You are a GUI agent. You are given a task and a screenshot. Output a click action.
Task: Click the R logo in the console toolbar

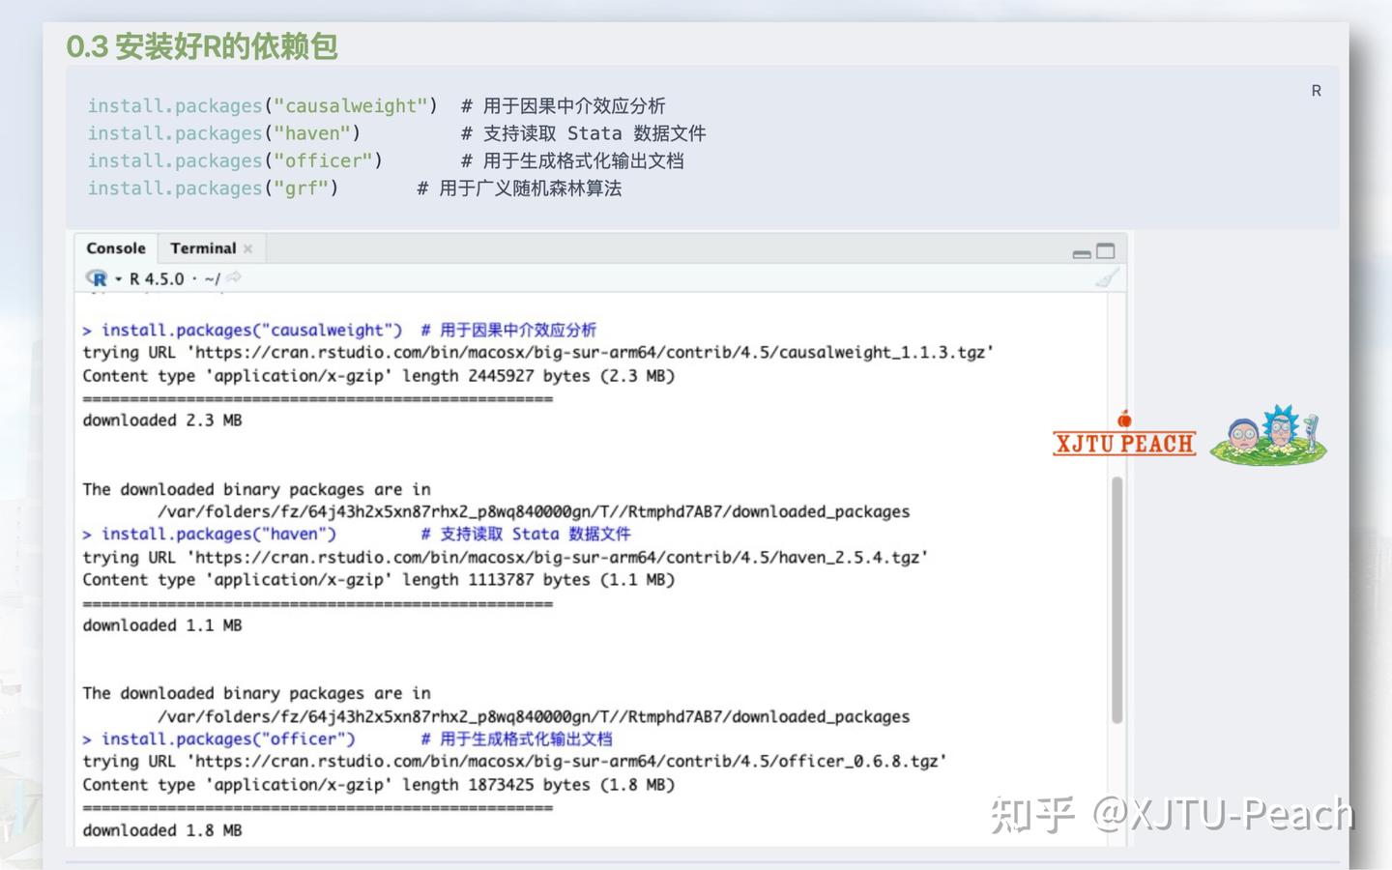click(100, 278)
